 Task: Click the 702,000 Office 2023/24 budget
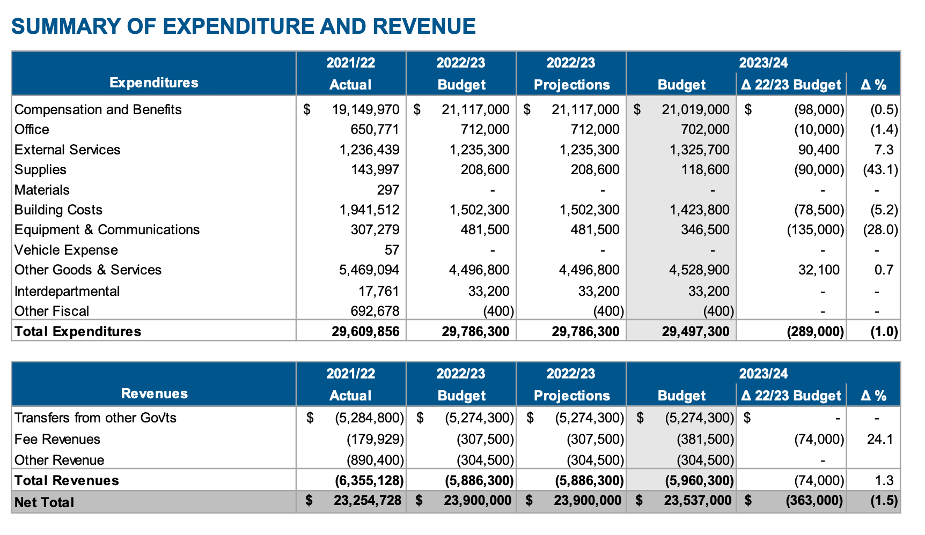pos(705,130)
